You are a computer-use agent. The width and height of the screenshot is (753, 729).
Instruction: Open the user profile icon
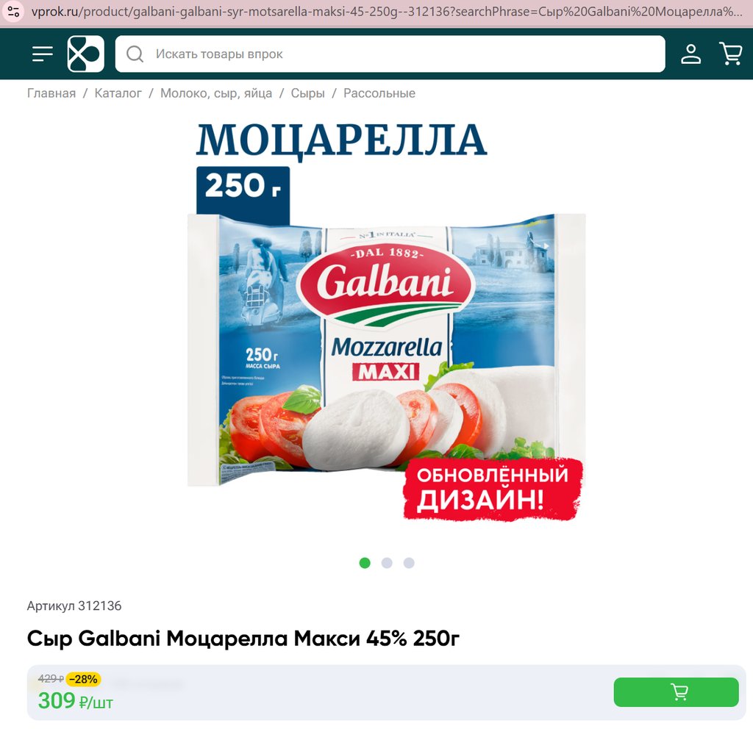point(690,54)
